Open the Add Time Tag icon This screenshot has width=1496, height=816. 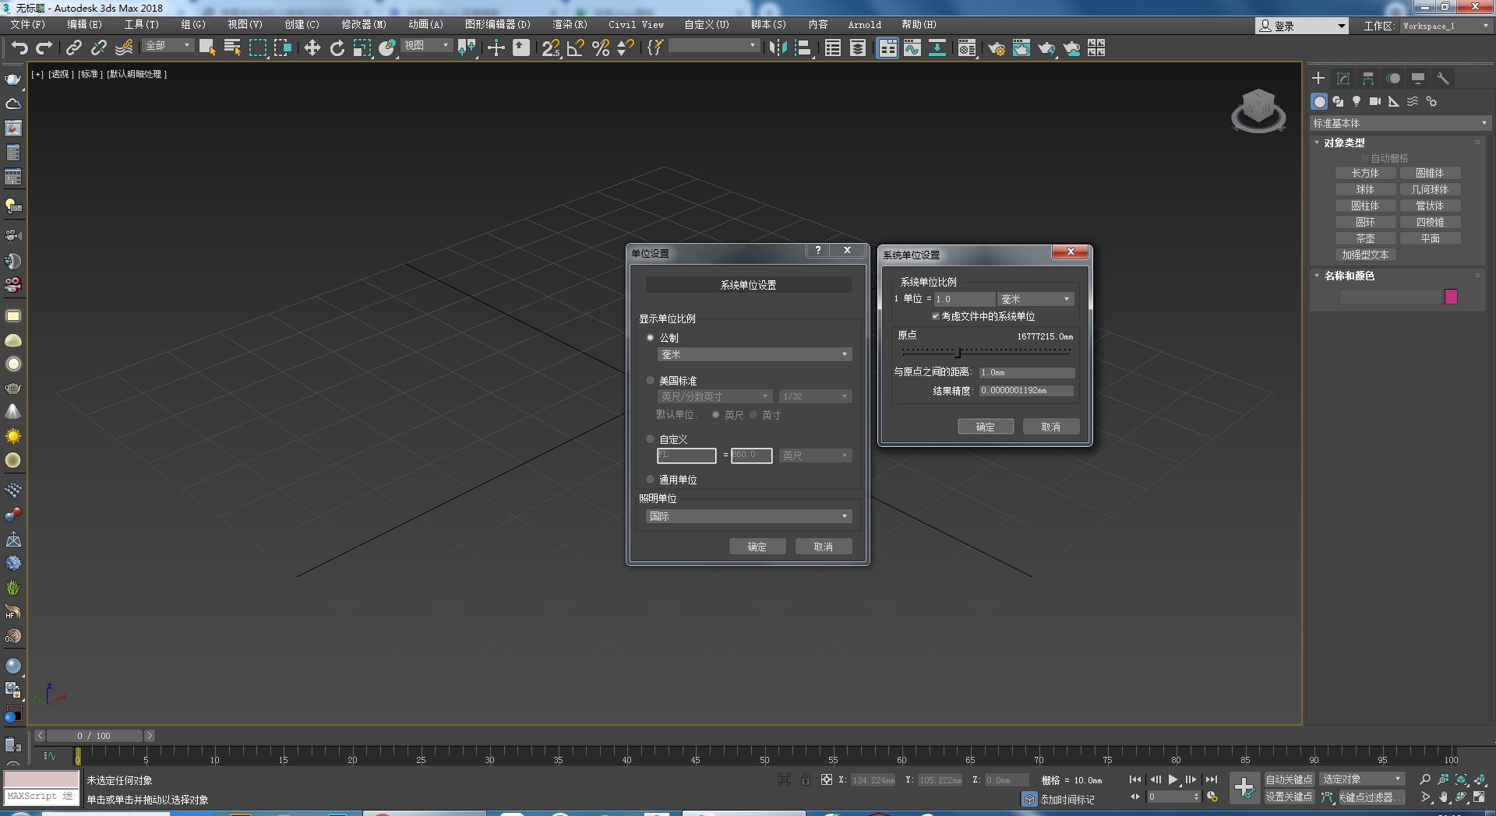tap(1029, 800)
